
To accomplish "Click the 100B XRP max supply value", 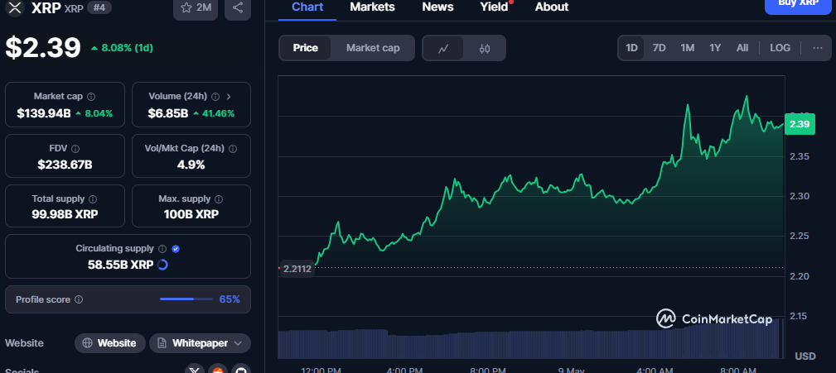I will pyautogui.click(x=191, y=215).
